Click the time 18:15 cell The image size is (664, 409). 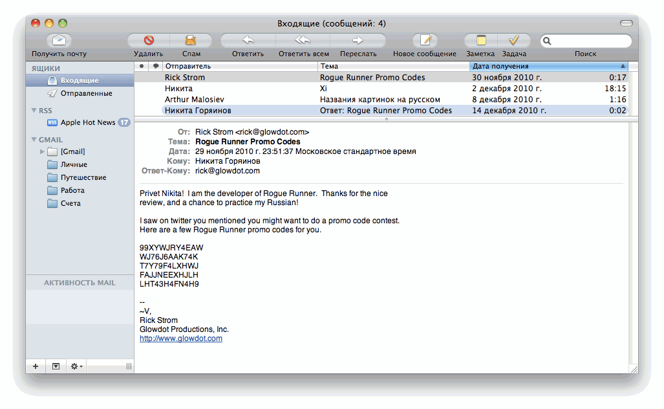click(616, 88)
